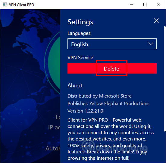Click the 'Client for VPN PRO' description paragraph
166x163 pixels.
111,139
